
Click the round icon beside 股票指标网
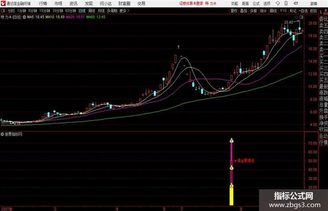tap(2, 134)
